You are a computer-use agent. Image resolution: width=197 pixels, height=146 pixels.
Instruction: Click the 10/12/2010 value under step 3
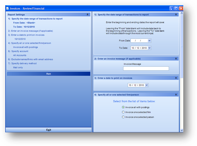coord(20,39)
